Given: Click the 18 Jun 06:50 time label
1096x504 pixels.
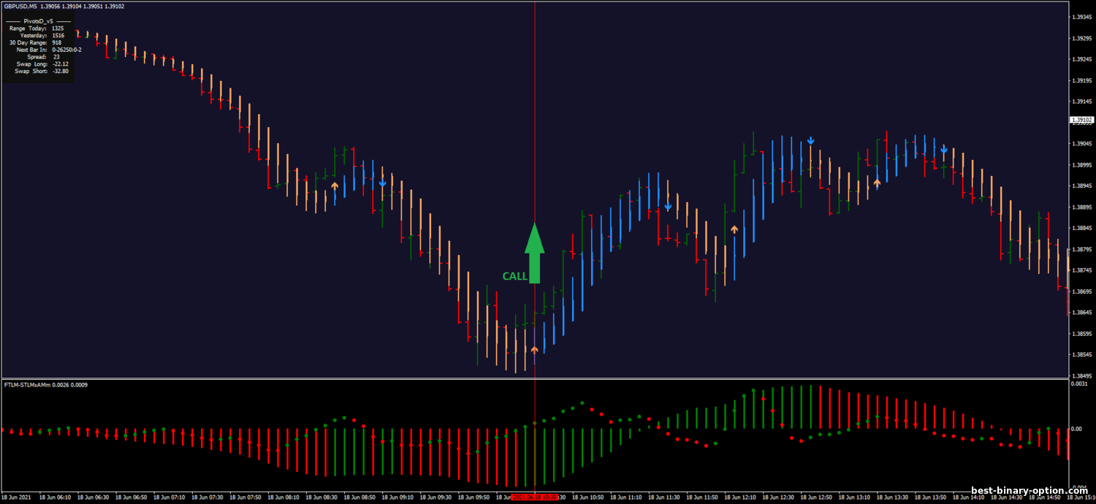Looking at the screenshot, I should (131, 497).
